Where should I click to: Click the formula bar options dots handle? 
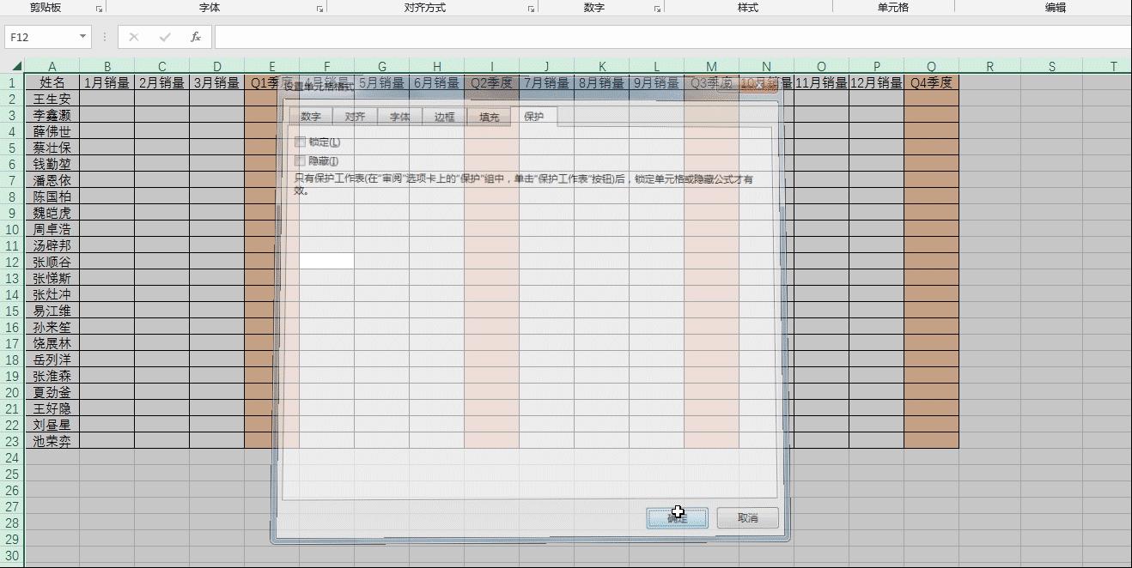105,37
